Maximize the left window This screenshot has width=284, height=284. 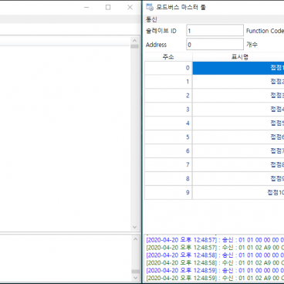tap(108, 7)
